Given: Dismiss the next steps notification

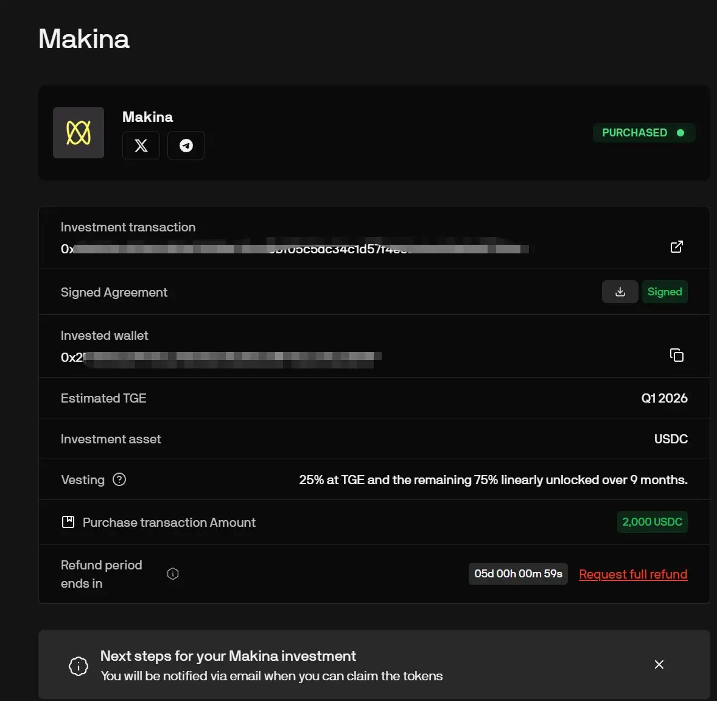Looking at the screenshot, I should (x=659, y=664).
